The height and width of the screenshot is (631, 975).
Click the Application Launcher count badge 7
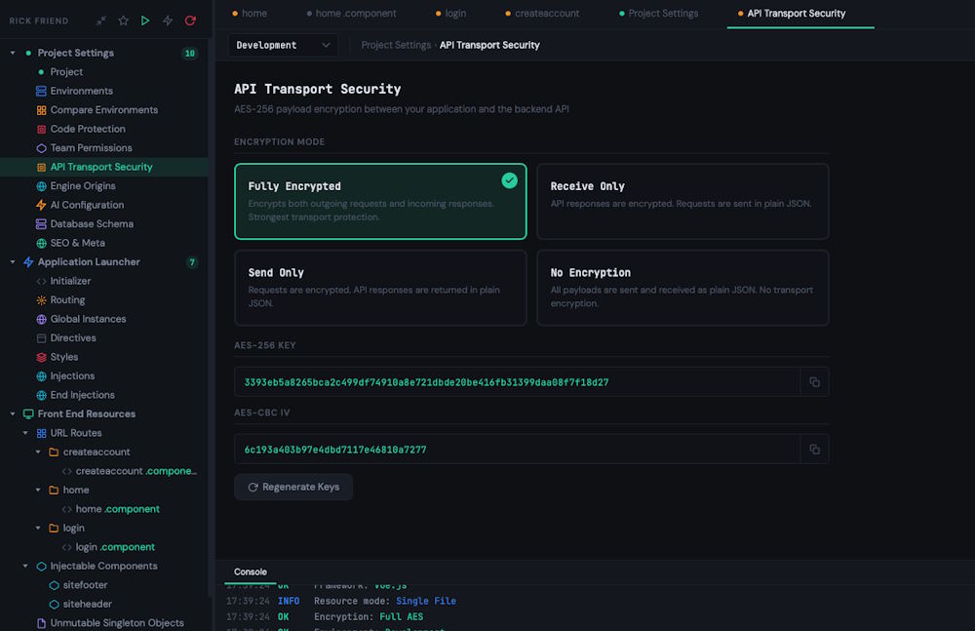pyautogui.click(x=191, y=262)
